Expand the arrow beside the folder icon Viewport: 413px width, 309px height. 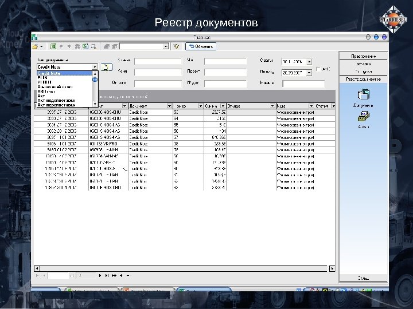click(x=41, y=46)
